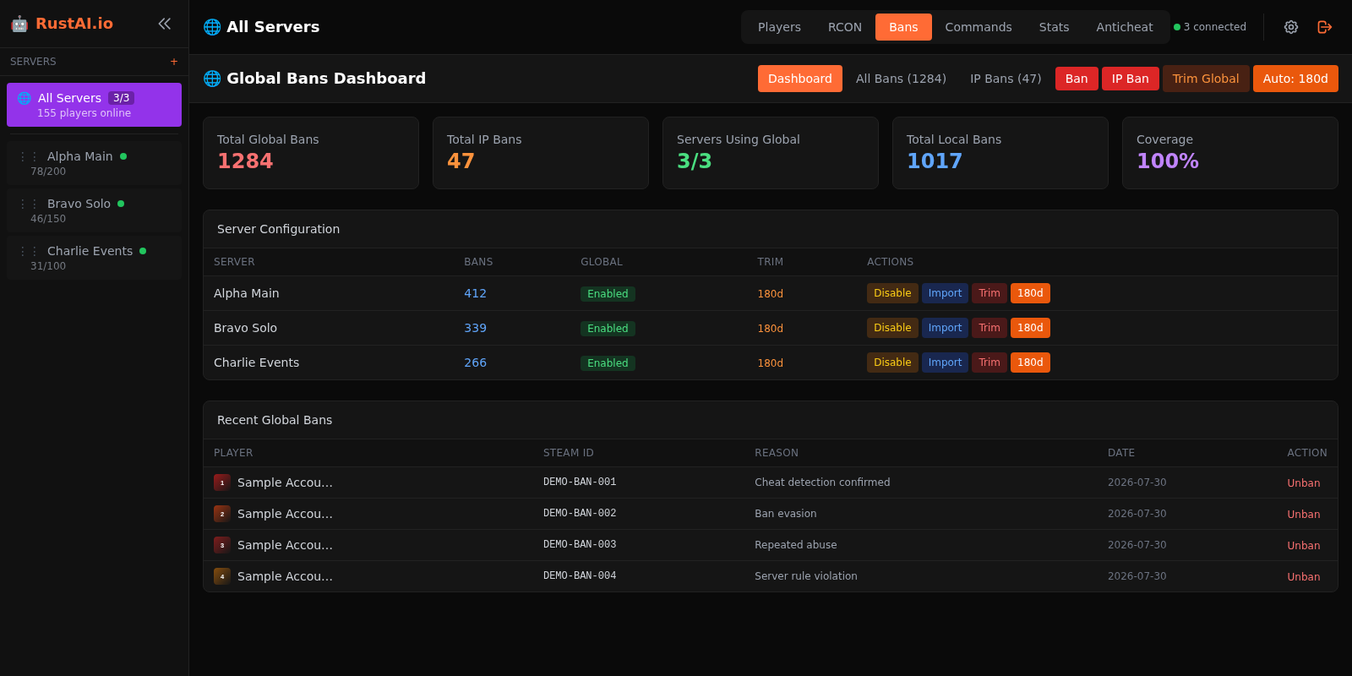The width and height of the screenshot is (1352, 676).
Task: Go to the Commands tab
Action: (979, 27)
